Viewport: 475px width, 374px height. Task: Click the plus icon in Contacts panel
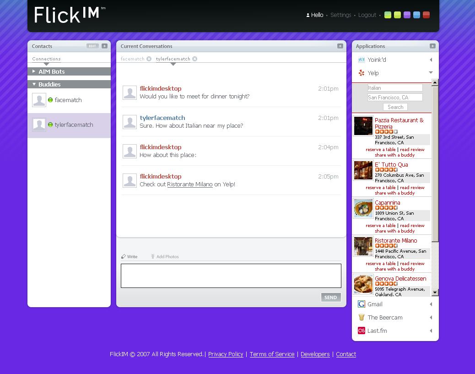tap(104, 46)
